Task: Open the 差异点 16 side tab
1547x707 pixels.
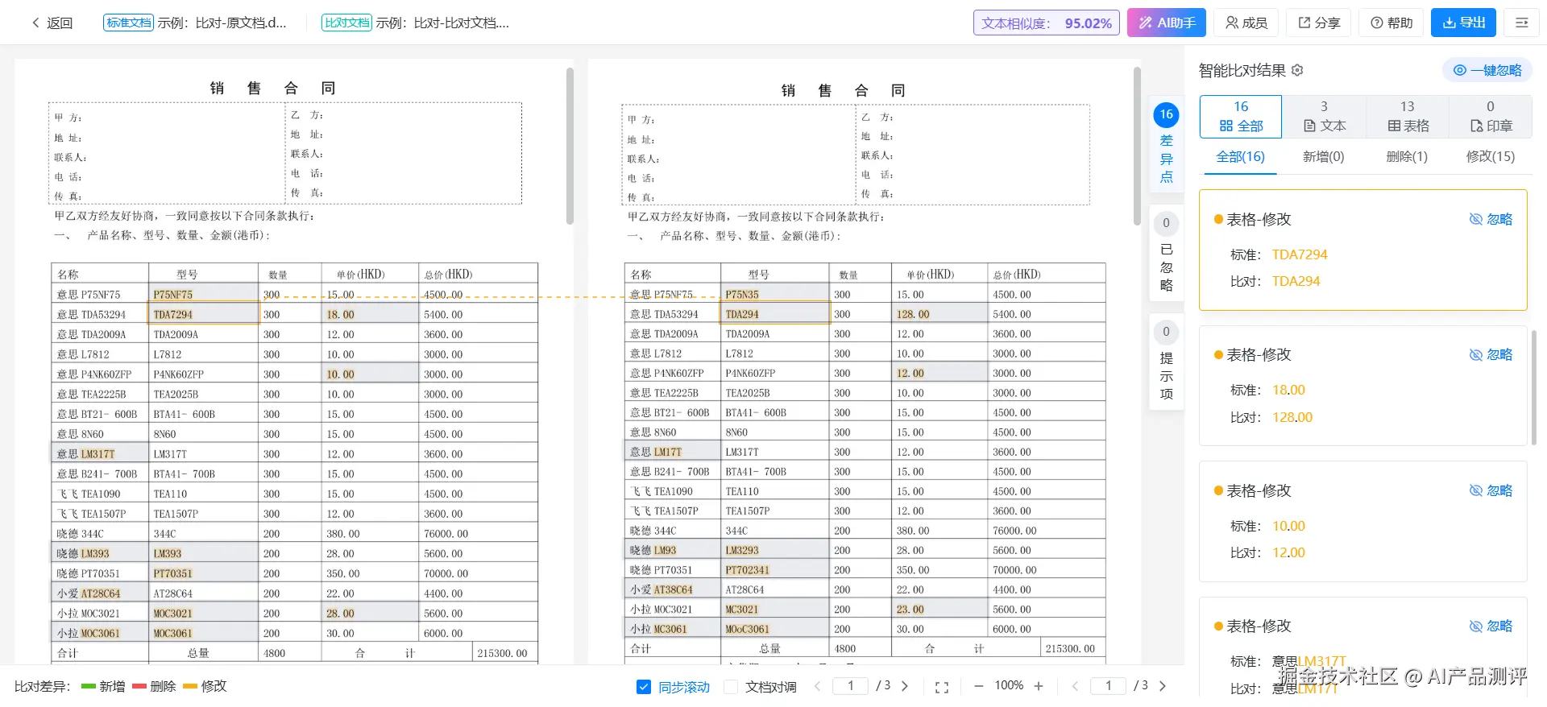Action: pos(1166,143)
